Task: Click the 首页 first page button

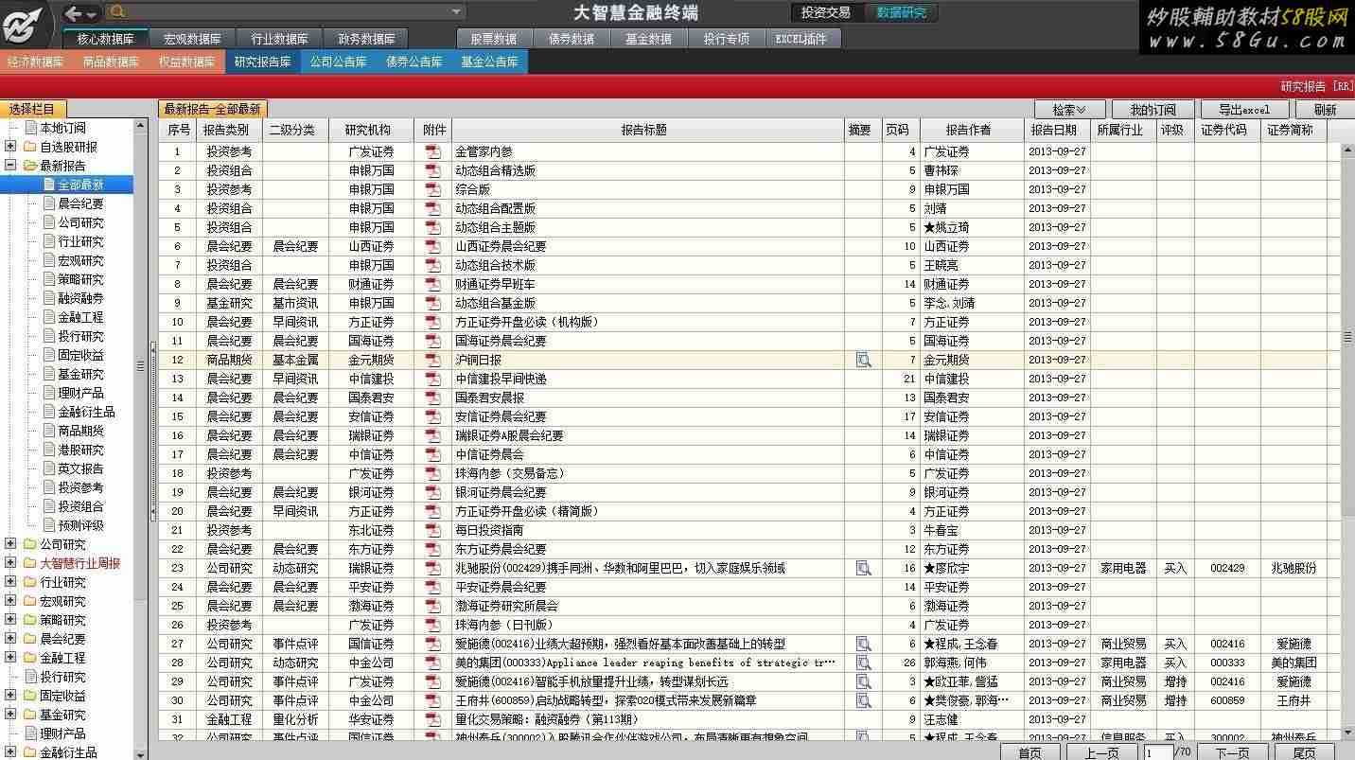Action: pos(1029,752)
